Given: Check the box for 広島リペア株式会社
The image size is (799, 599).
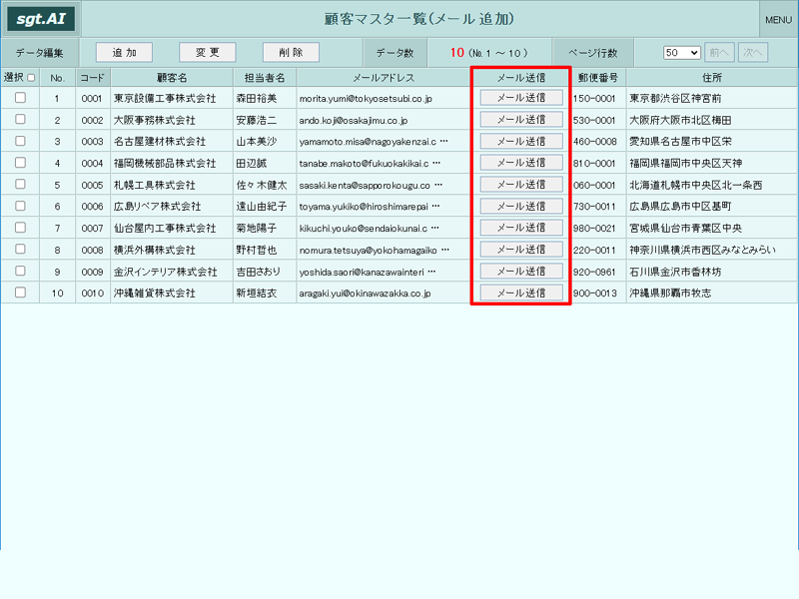Looking at the screenshot, I should [x=20, y=206].
